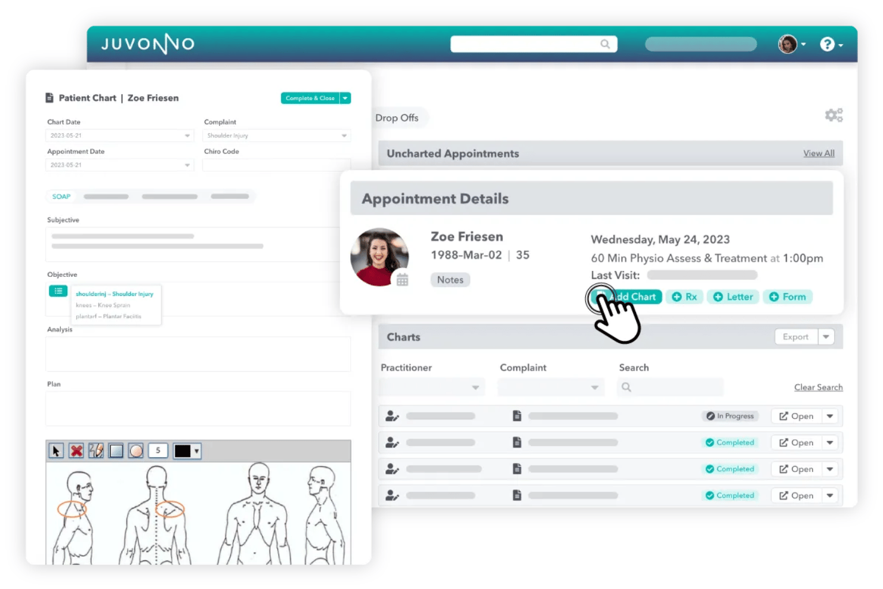Screen dimensions: 883x589
Task: Expand the Chart Date dropdown
Action: [187, 135]
